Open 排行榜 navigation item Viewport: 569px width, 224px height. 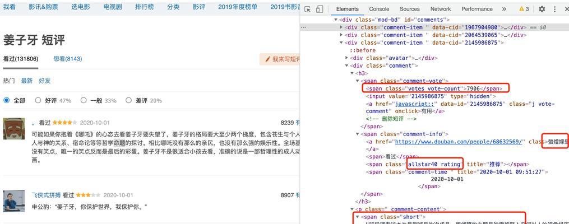coord(144,7)
